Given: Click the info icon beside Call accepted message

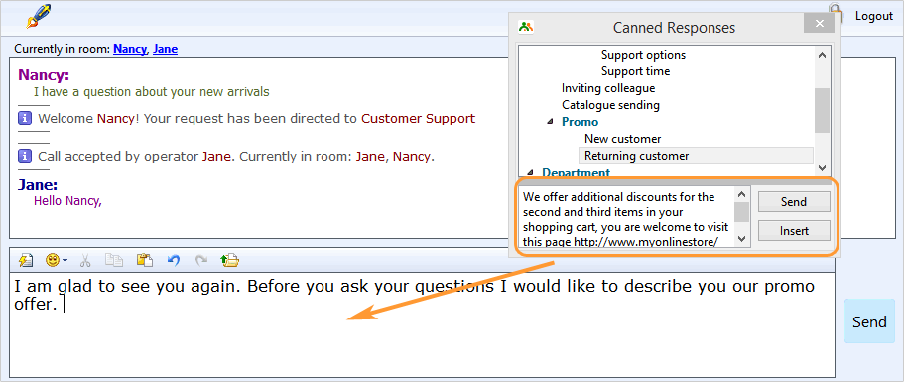Looking at the screenshot, I should [24, 156].
